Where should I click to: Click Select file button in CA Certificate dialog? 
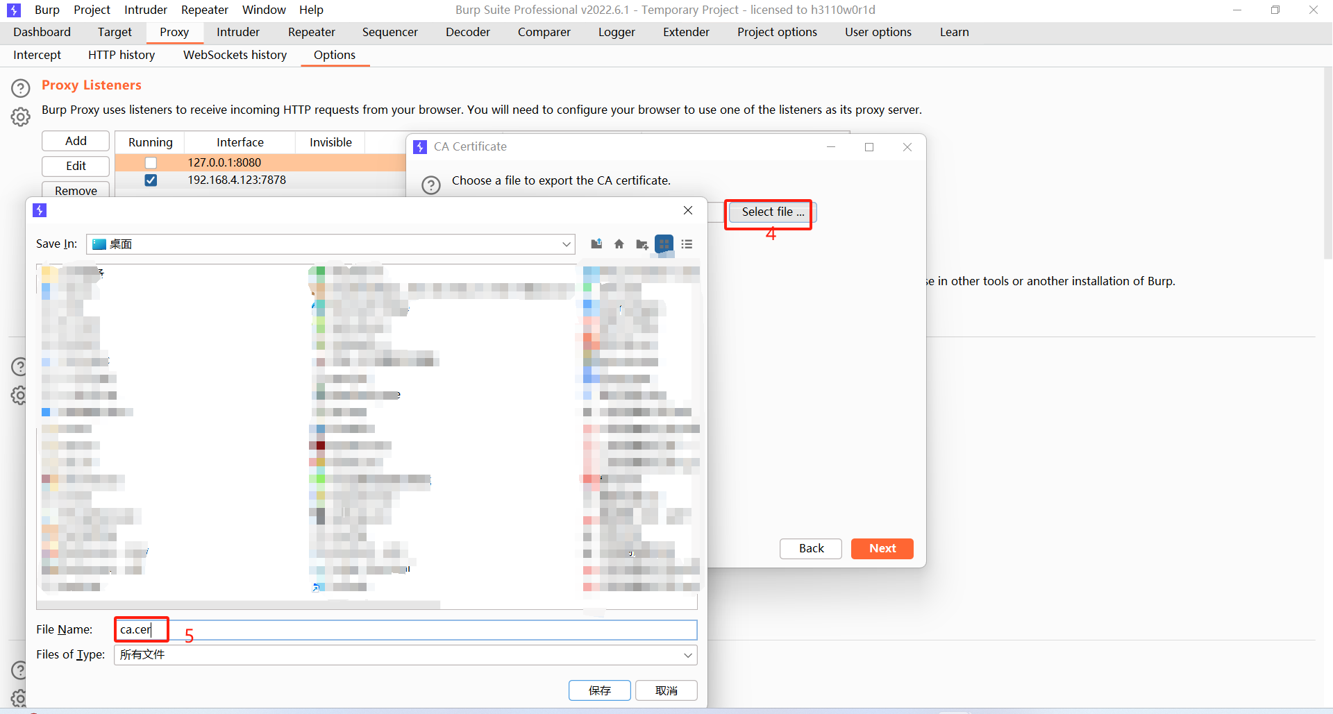(x=772, y=212)
